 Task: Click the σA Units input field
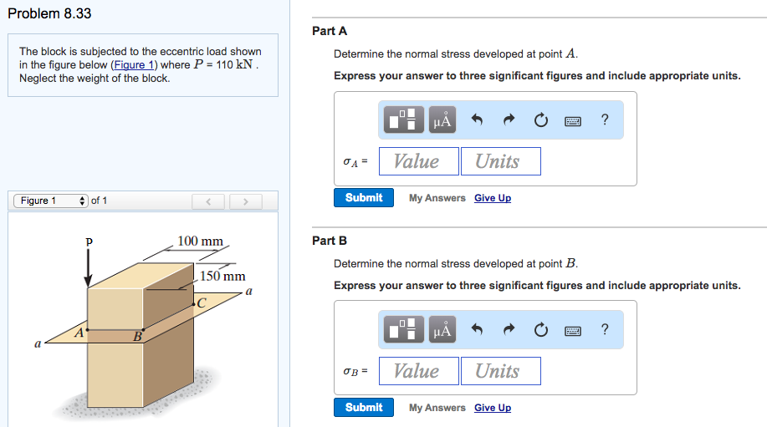coord(501,161)
